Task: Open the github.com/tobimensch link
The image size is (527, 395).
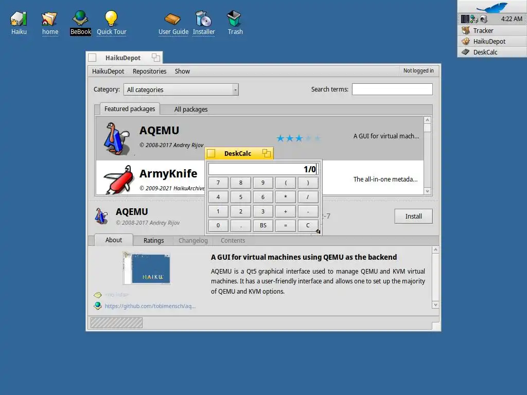Action: (x=150, y=306)
